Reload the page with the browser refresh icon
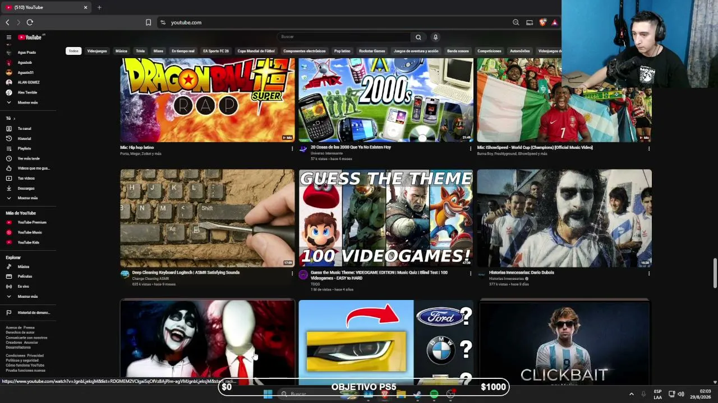The height and width of the screenshot is (403, 718). (x=30, y=22)
